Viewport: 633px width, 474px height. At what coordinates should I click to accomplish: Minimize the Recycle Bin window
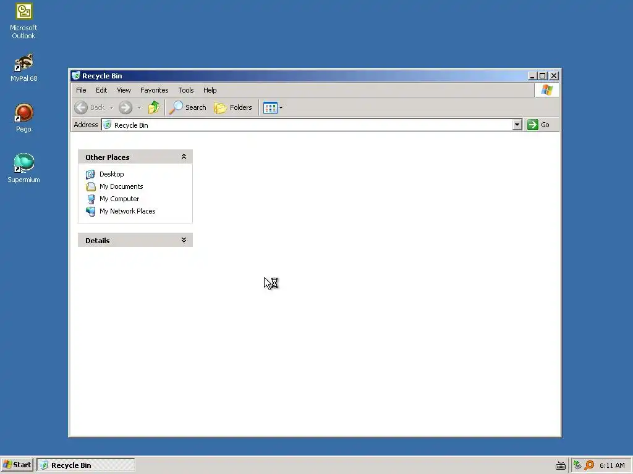[x=532, y=76]
